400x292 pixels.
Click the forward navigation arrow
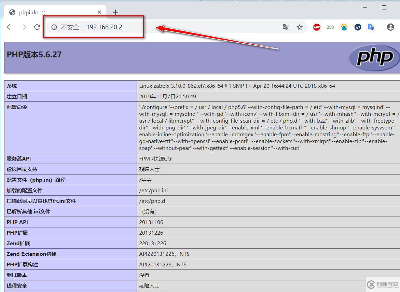pyautogui.click(x=24, y=27)
